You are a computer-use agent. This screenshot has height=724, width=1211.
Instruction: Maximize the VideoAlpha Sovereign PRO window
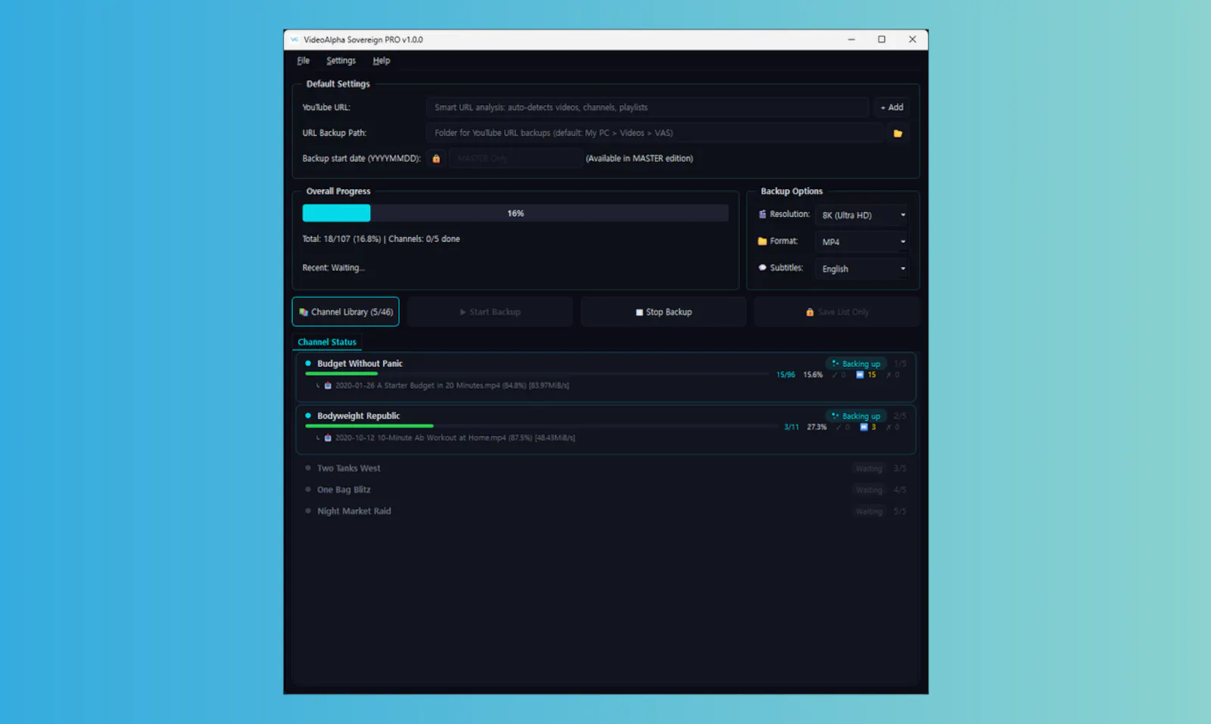coord(882,39)
